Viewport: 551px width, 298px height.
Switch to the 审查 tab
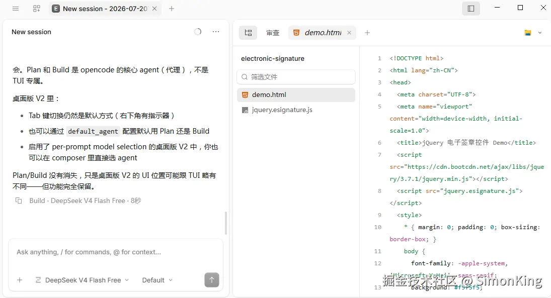tap(273, 33)
